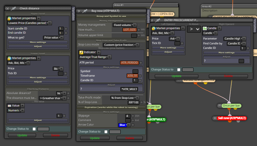
Task: Click Update in Buy now (ATR*MULT) panel
Action: tap(95, 138)
